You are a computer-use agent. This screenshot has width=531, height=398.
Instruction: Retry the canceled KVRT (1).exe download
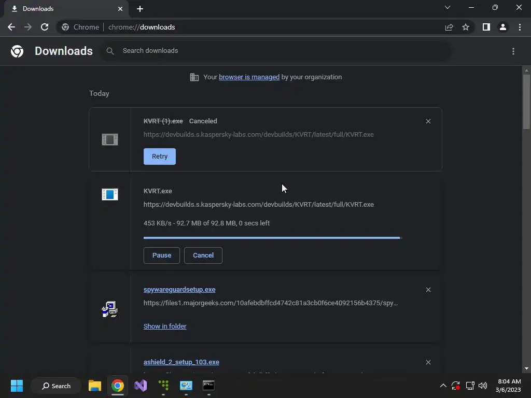[x=160, y=157]
